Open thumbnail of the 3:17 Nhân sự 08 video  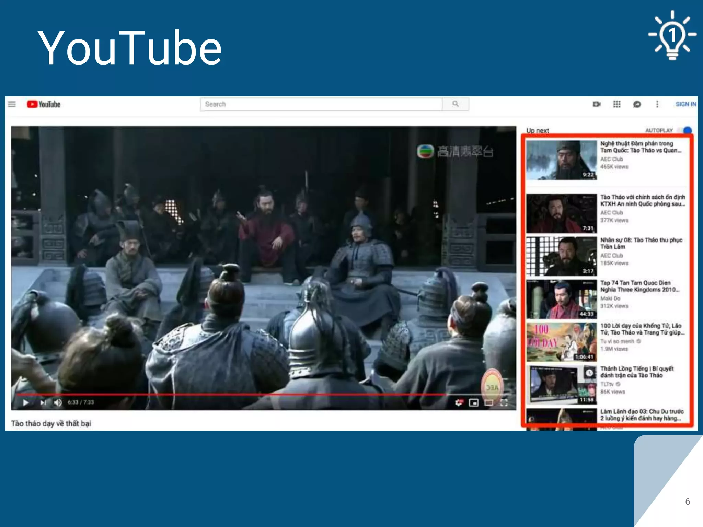point(562,256)
